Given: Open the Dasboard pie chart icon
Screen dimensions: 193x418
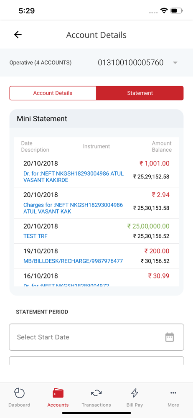Looking at the screenshot, I should [x=19, y=393].
